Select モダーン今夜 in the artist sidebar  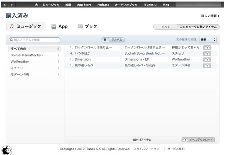(x=34, y=74)
